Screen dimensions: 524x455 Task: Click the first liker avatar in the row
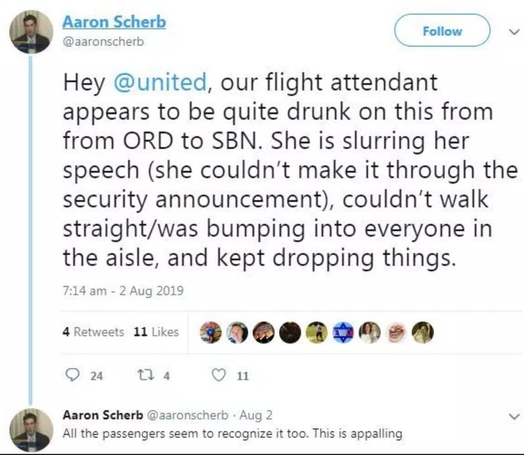click(x=210, y=333)
